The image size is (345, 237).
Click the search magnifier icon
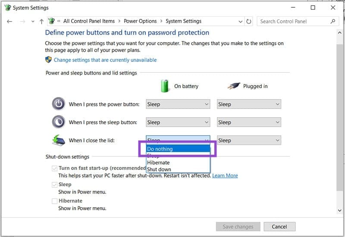tap(332, 21)
